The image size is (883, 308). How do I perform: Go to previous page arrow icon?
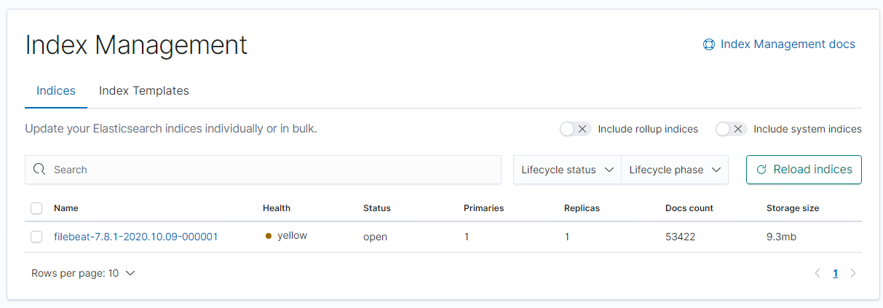pyautogui.click(x=817, y=274)
